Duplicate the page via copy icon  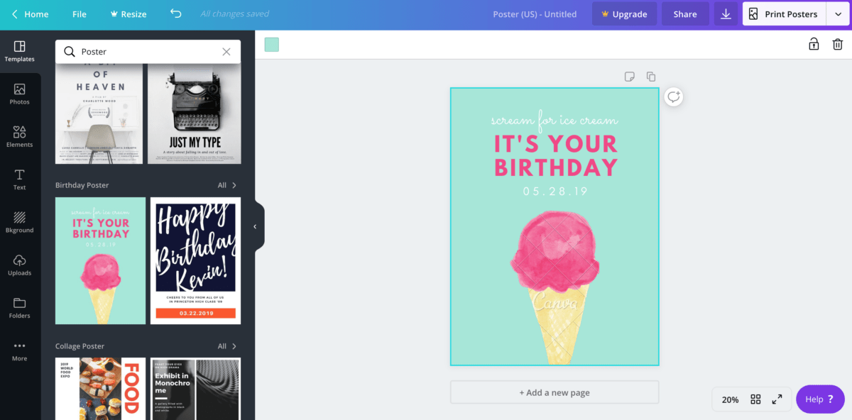[x=650, y=76]
